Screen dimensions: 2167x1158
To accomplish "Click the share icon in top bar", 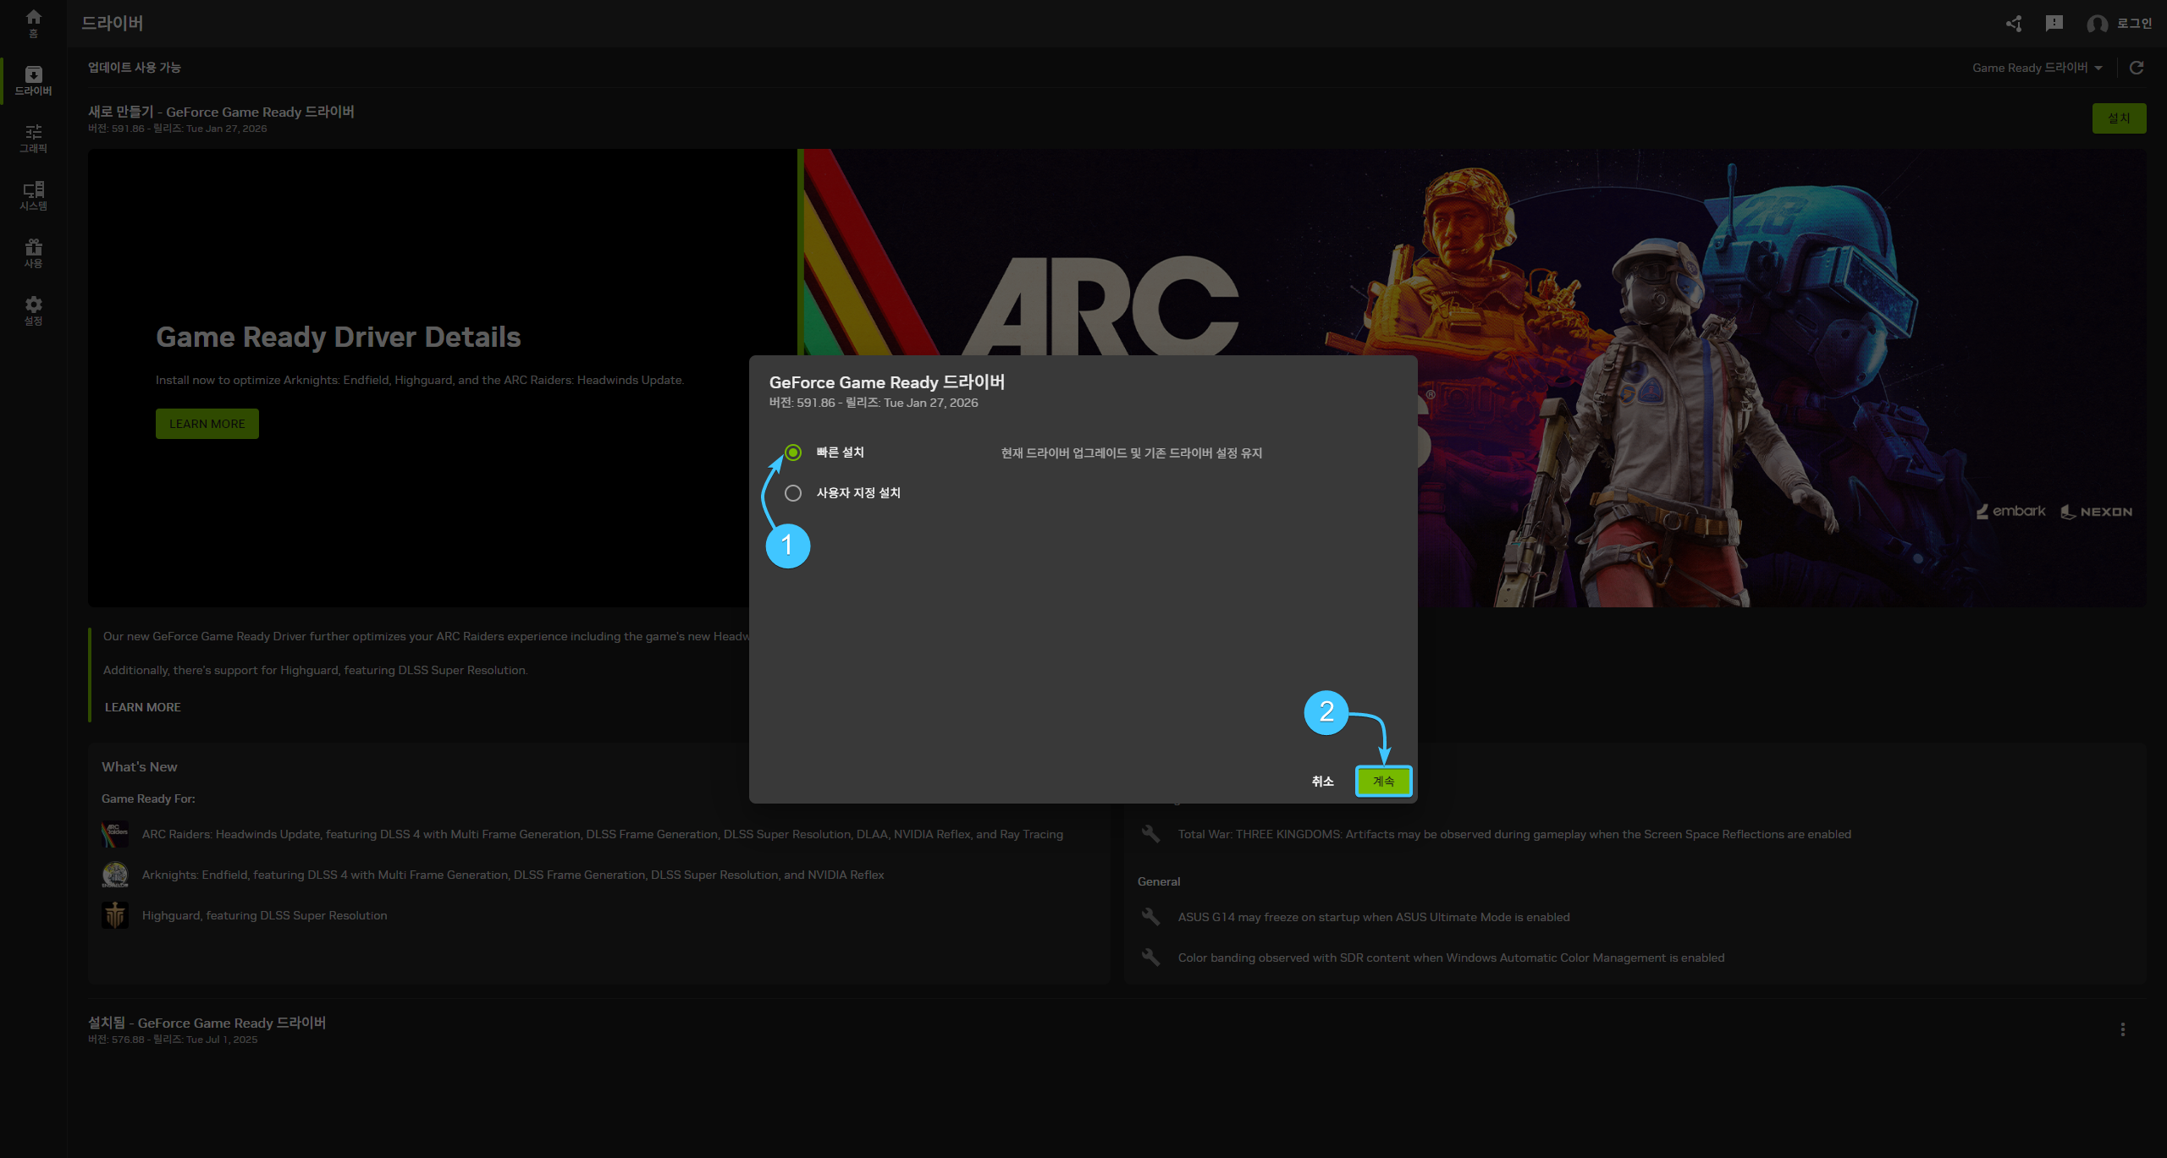I will [x=2014, y=24].
